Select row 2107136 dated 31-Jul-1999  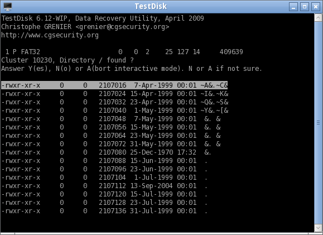coord(104,211)
